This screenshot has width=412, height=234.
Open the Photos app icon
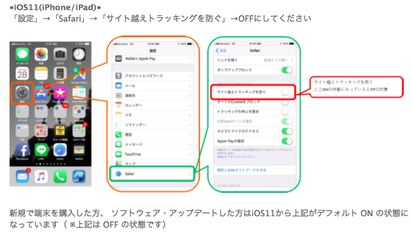(x=41, y=55)
